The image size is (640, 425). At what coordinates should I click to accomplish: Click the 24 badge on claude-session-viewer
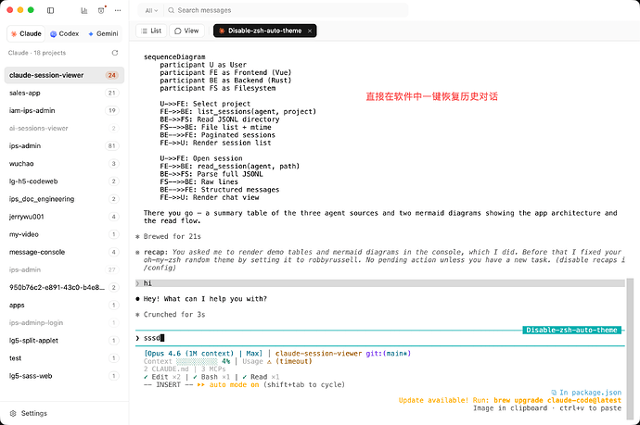click(111, 75)
